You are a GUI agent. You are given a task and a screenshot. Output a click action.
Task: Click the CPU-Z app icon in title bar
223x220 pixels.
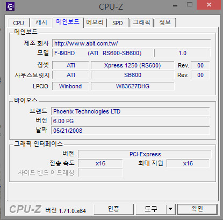(10, 6)
